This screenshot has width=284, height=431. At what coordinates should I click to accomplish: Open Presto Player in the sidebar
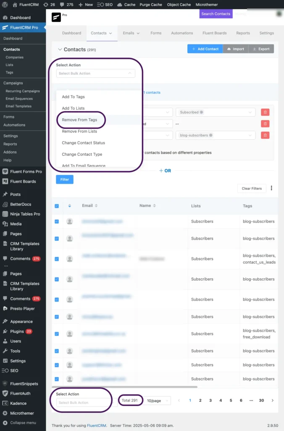[23, 309]
